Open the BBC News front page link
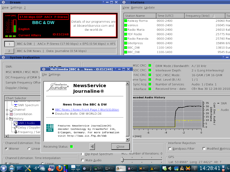230x172 pixels. tap(87, 110)
